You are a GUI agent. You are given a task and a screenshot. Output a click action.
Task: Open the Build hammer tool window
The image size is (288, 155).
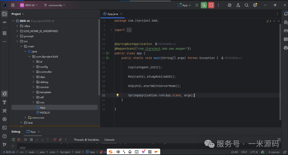(5, 102)
